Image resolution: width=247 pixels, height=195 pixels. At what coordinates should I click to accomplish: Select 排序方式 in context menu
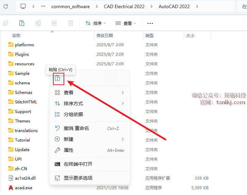coord(89,103)
